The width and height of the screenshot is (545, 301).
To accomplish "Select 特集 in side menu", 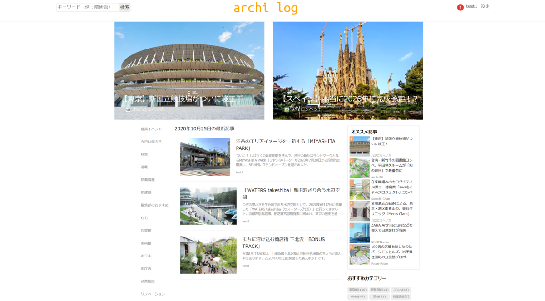I will click(x=144, y=155).
